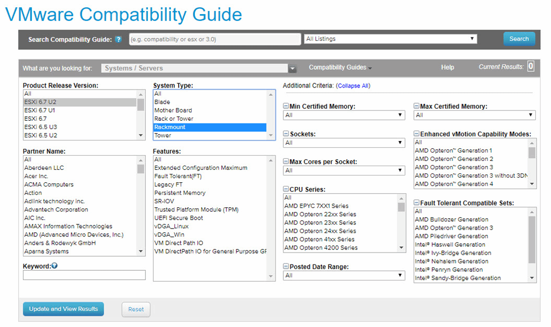This screenshot has height=327, width=551.
Task: Collapse the CPU Series section
Action: pos(286,190)
